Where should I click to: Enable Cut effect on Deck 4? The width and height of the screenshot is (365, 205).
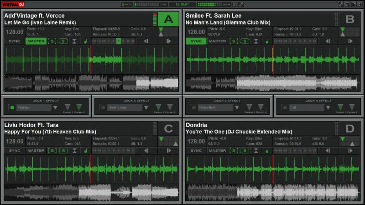pyautogui.click(x=285, y=108)
